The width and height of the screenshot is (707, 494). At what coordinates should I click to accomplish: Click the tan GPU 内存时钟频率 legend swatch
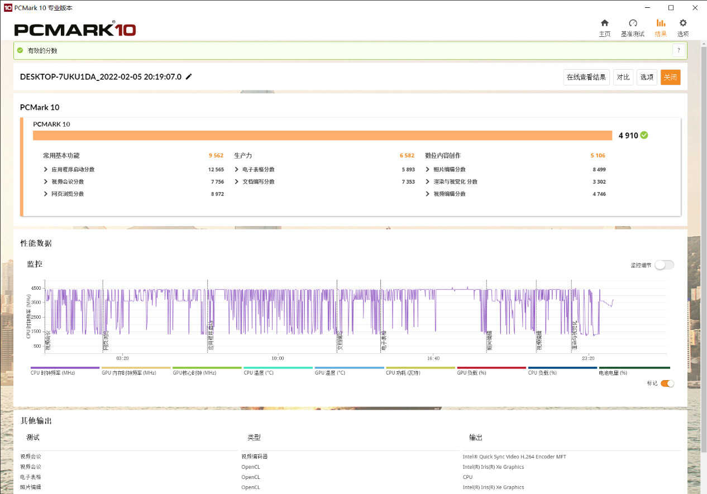click(136, 368)
